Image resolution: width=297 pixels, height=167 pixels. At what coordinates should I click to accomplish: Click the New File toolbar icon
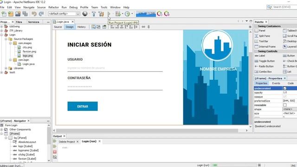[4, 14]
